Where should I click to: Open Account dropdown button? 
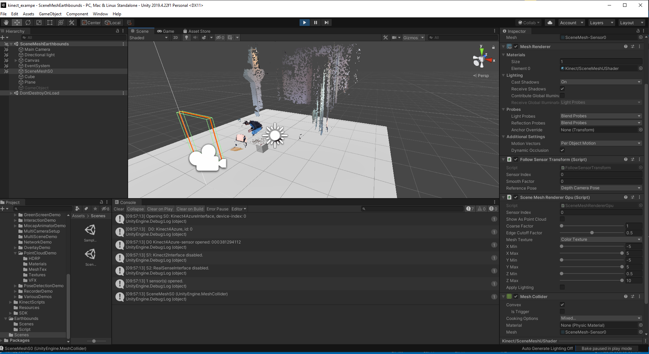571,23
